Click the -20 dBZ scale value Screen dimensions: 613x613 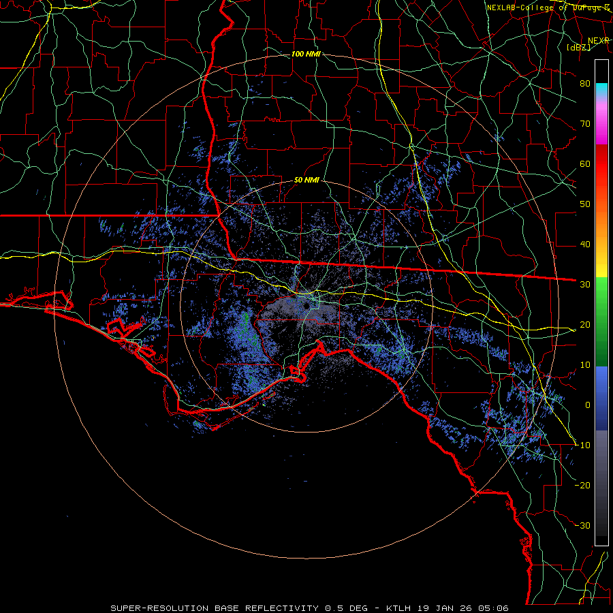pos(583,485)
